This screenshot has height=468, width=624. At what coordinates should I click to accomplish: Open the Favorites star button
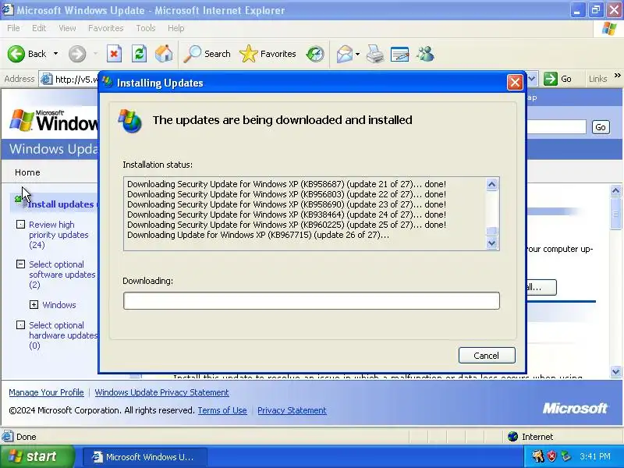coord(268,54)
